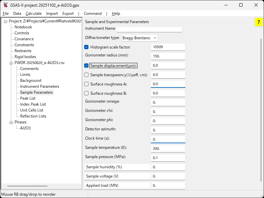Select the Al2O3 phase in the tree

tap(25, 128)
